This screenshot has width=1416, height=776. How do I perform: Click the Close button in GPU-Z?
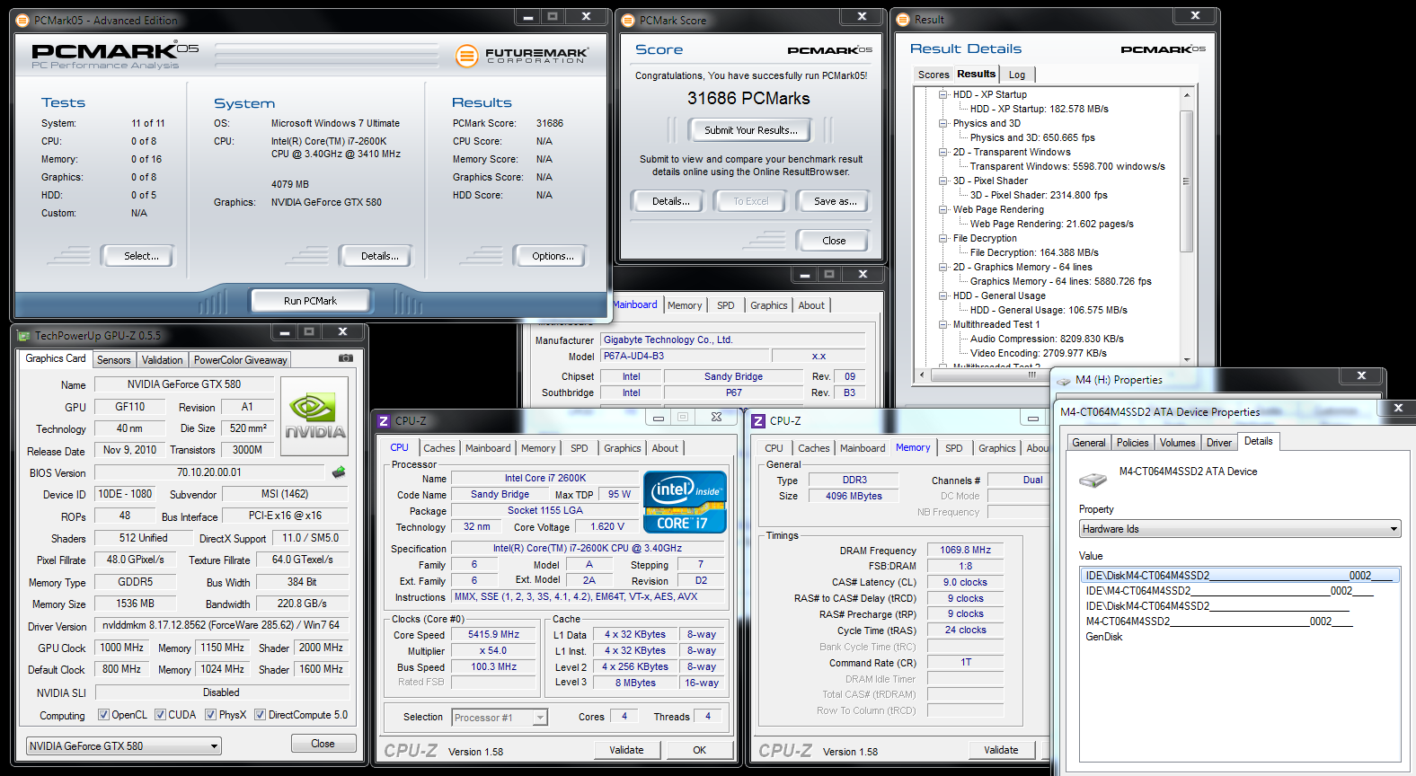tap(323, 744)
